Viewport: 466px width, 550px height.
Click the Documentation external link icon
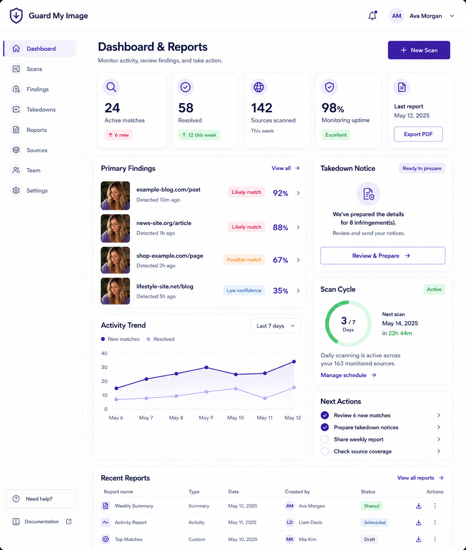pyautogui.click(x=69, y=521)
